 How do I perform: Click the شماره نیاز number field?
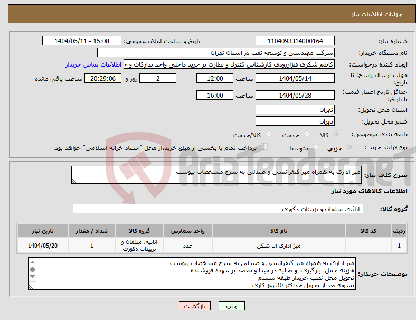point(295,41)
